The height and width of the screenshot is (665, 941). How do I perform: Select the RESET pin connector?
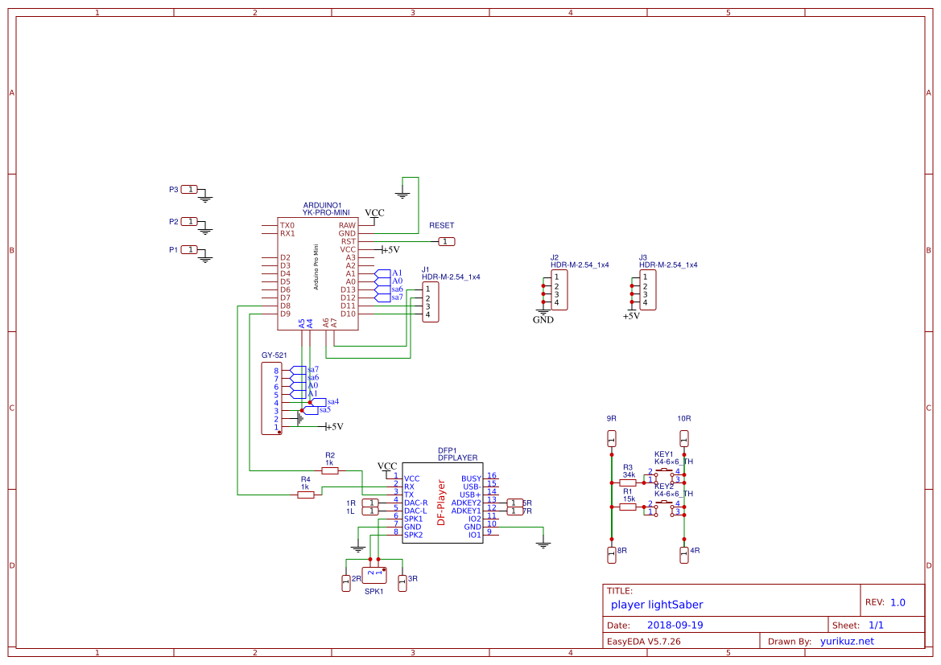pyautogui.click(x=446, y=240)
